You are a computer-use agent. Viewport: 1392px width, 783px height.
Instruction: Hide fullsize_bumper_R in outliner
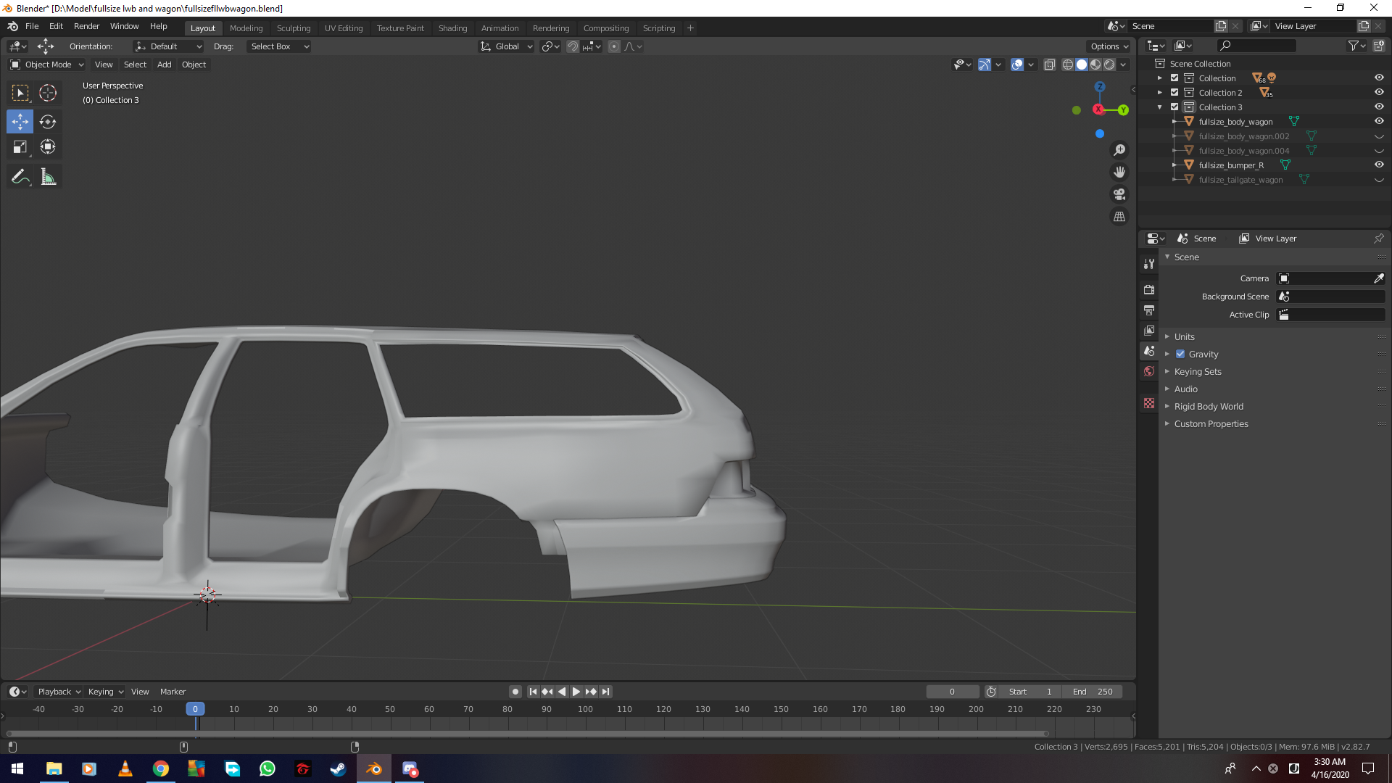(1379, 165)
